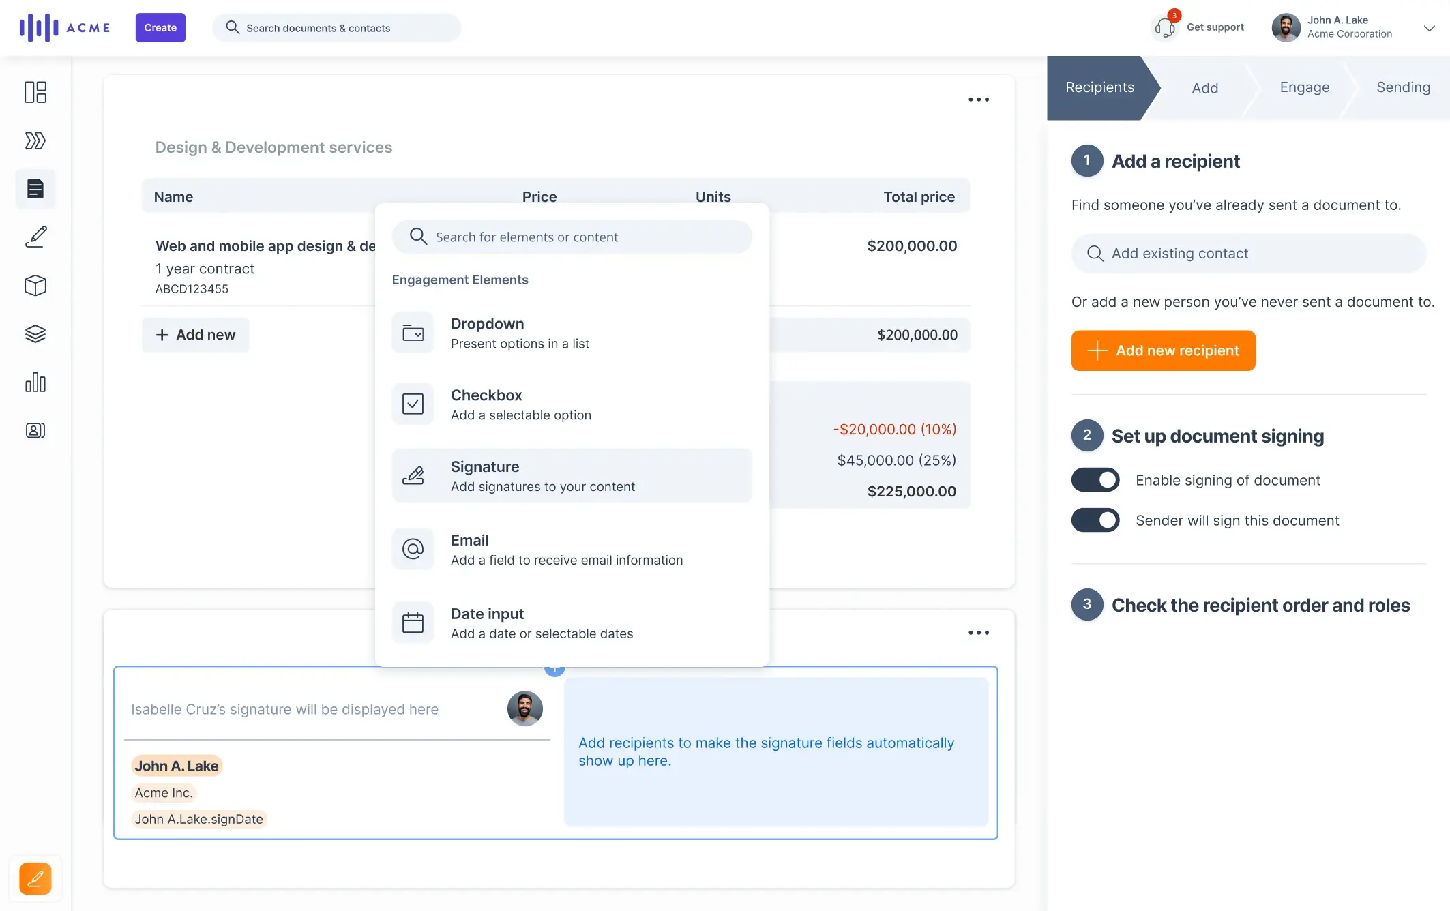Image resolution: width=1450 pixels, height=911 pixels.
Task: Switch to the Engage step tab
Action: [1304, 87]
